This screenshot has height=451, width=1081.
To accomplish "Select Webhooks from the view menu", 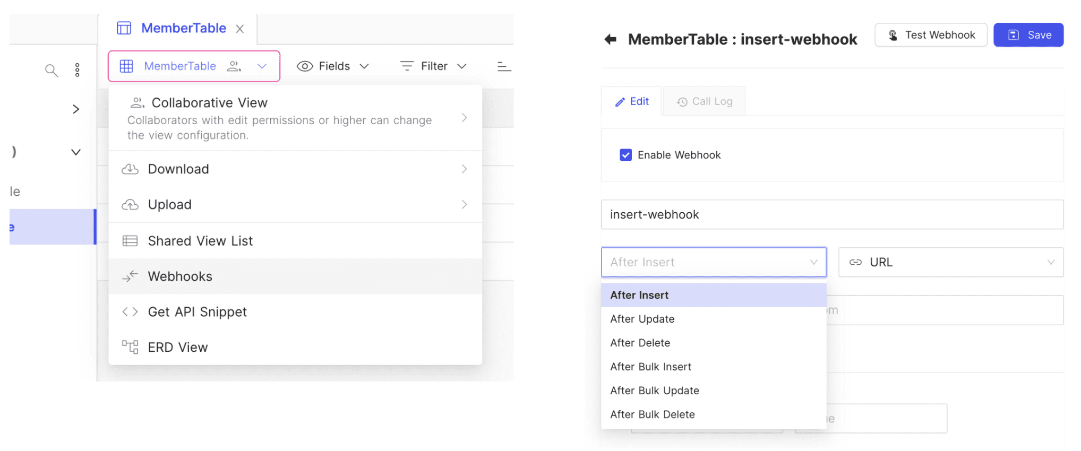I will click(181, 276).
